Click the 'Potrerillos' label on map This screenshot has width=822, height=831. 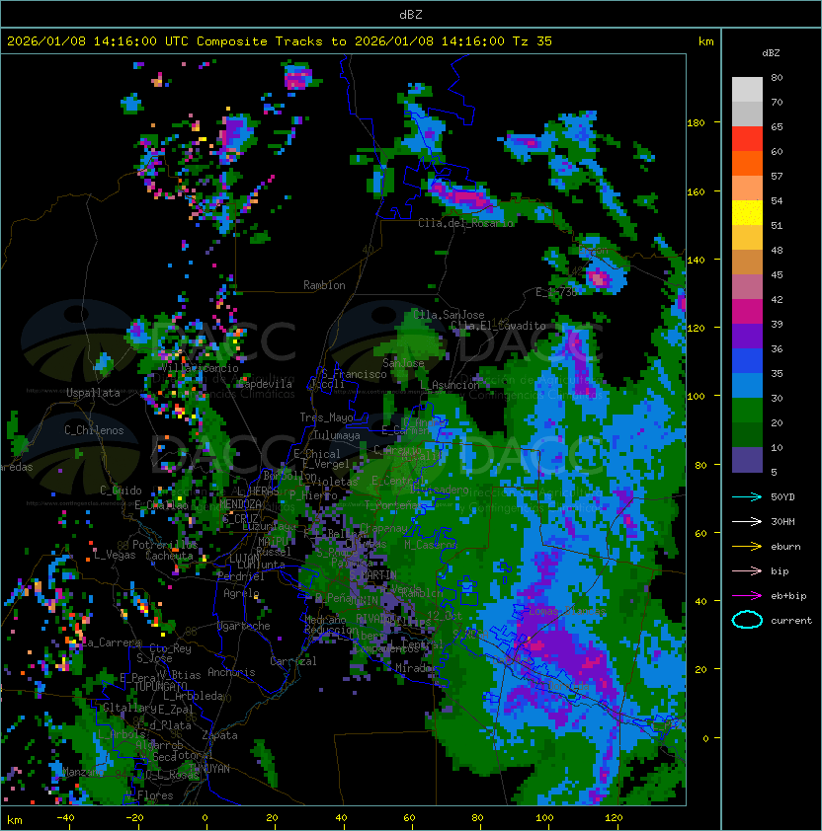165,545
